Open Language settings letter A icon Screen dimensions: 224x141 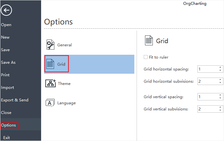50,103
